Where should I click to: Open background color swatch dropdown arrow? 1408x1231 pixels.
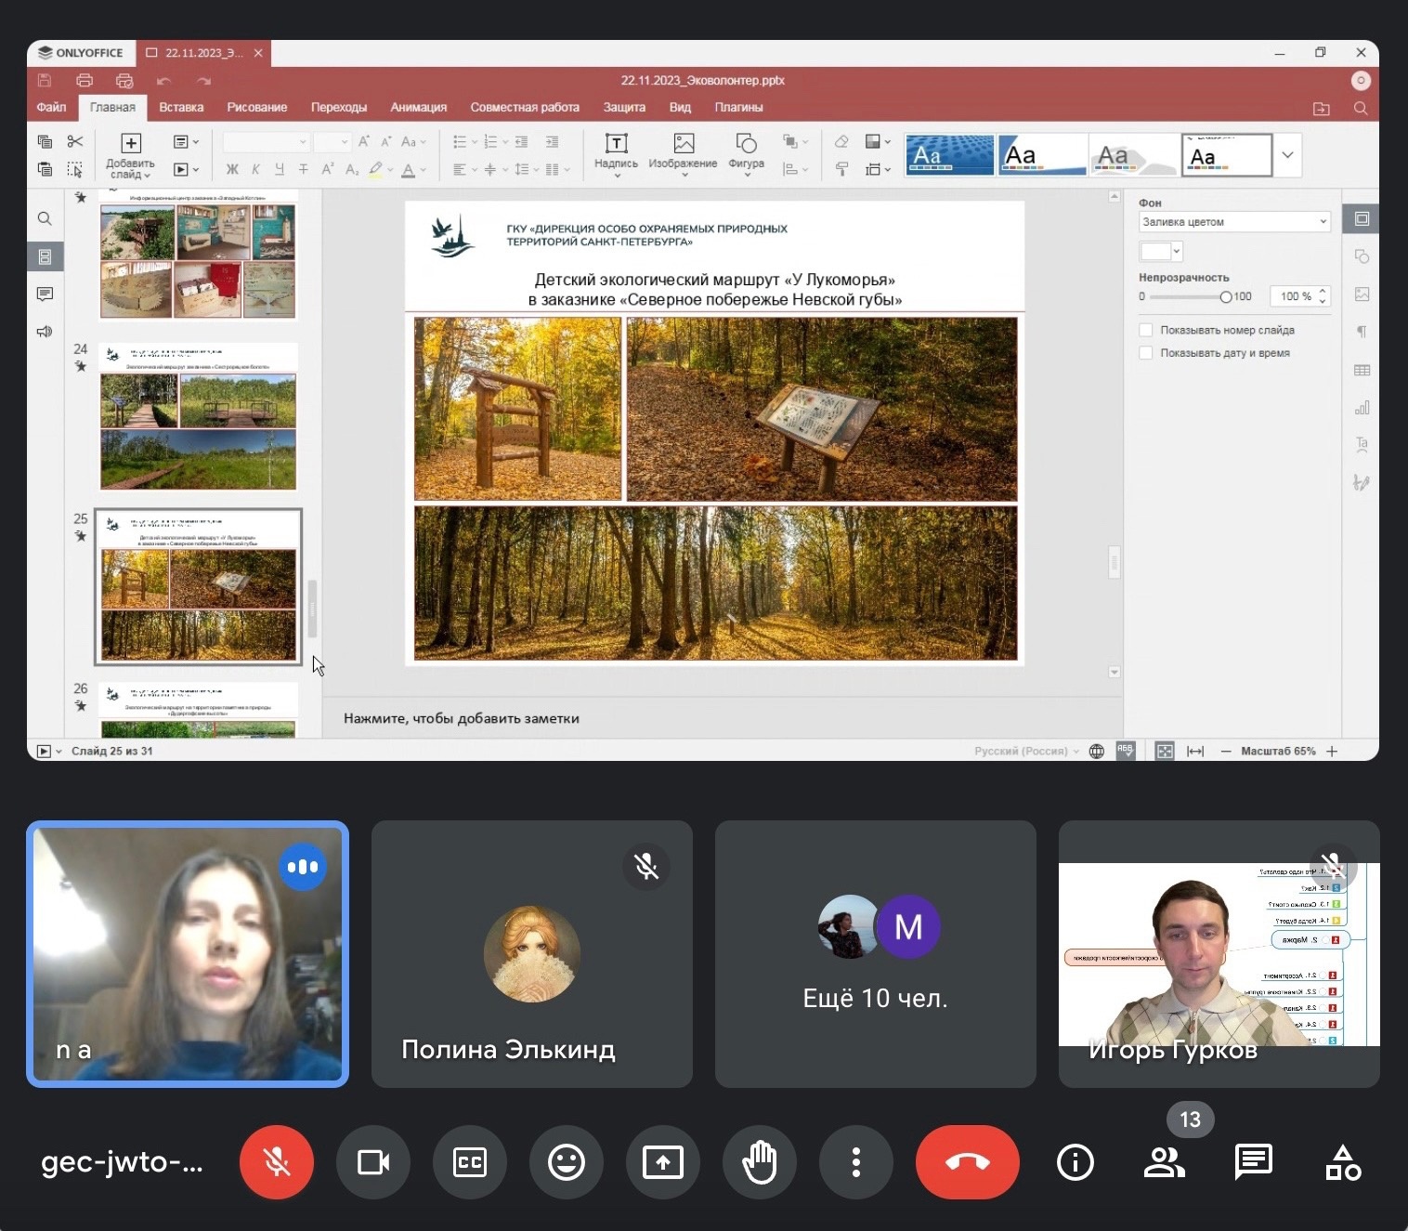[x=1177, y=251]
